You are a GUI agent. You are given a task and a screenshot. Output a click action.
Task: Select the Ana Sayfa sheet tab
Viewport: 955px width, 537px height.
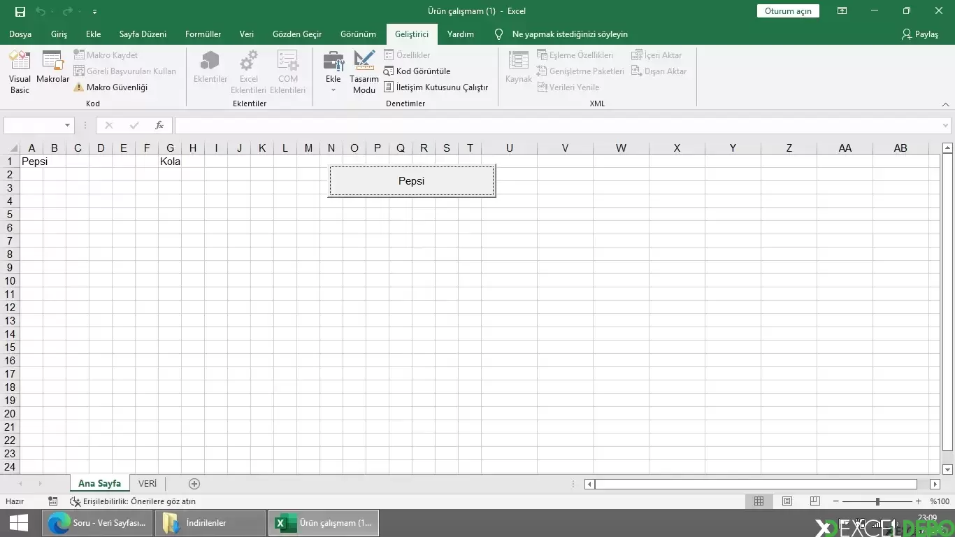click(99, 483)
